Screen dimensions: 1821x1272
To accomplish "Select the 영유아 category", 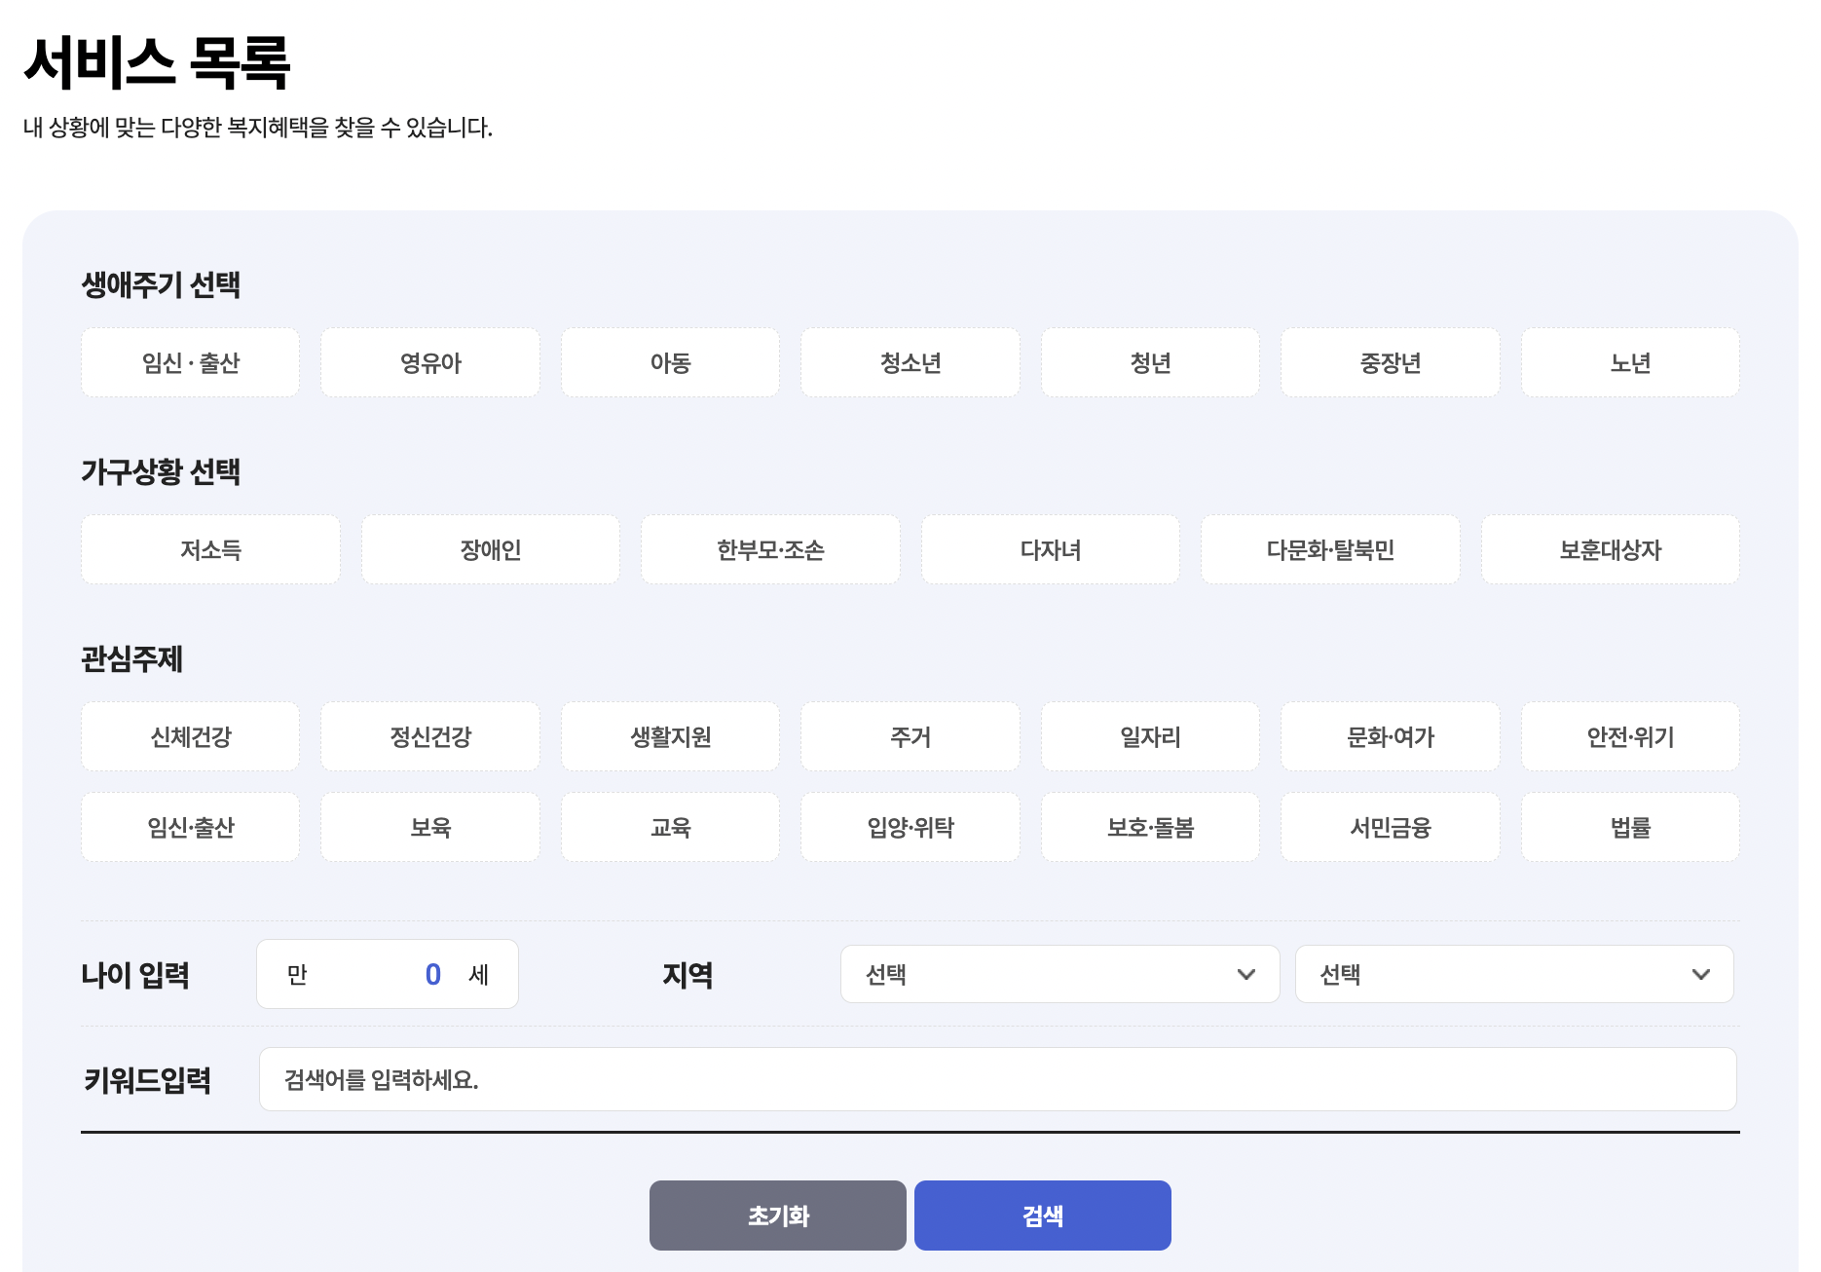I will click(428, 362).
